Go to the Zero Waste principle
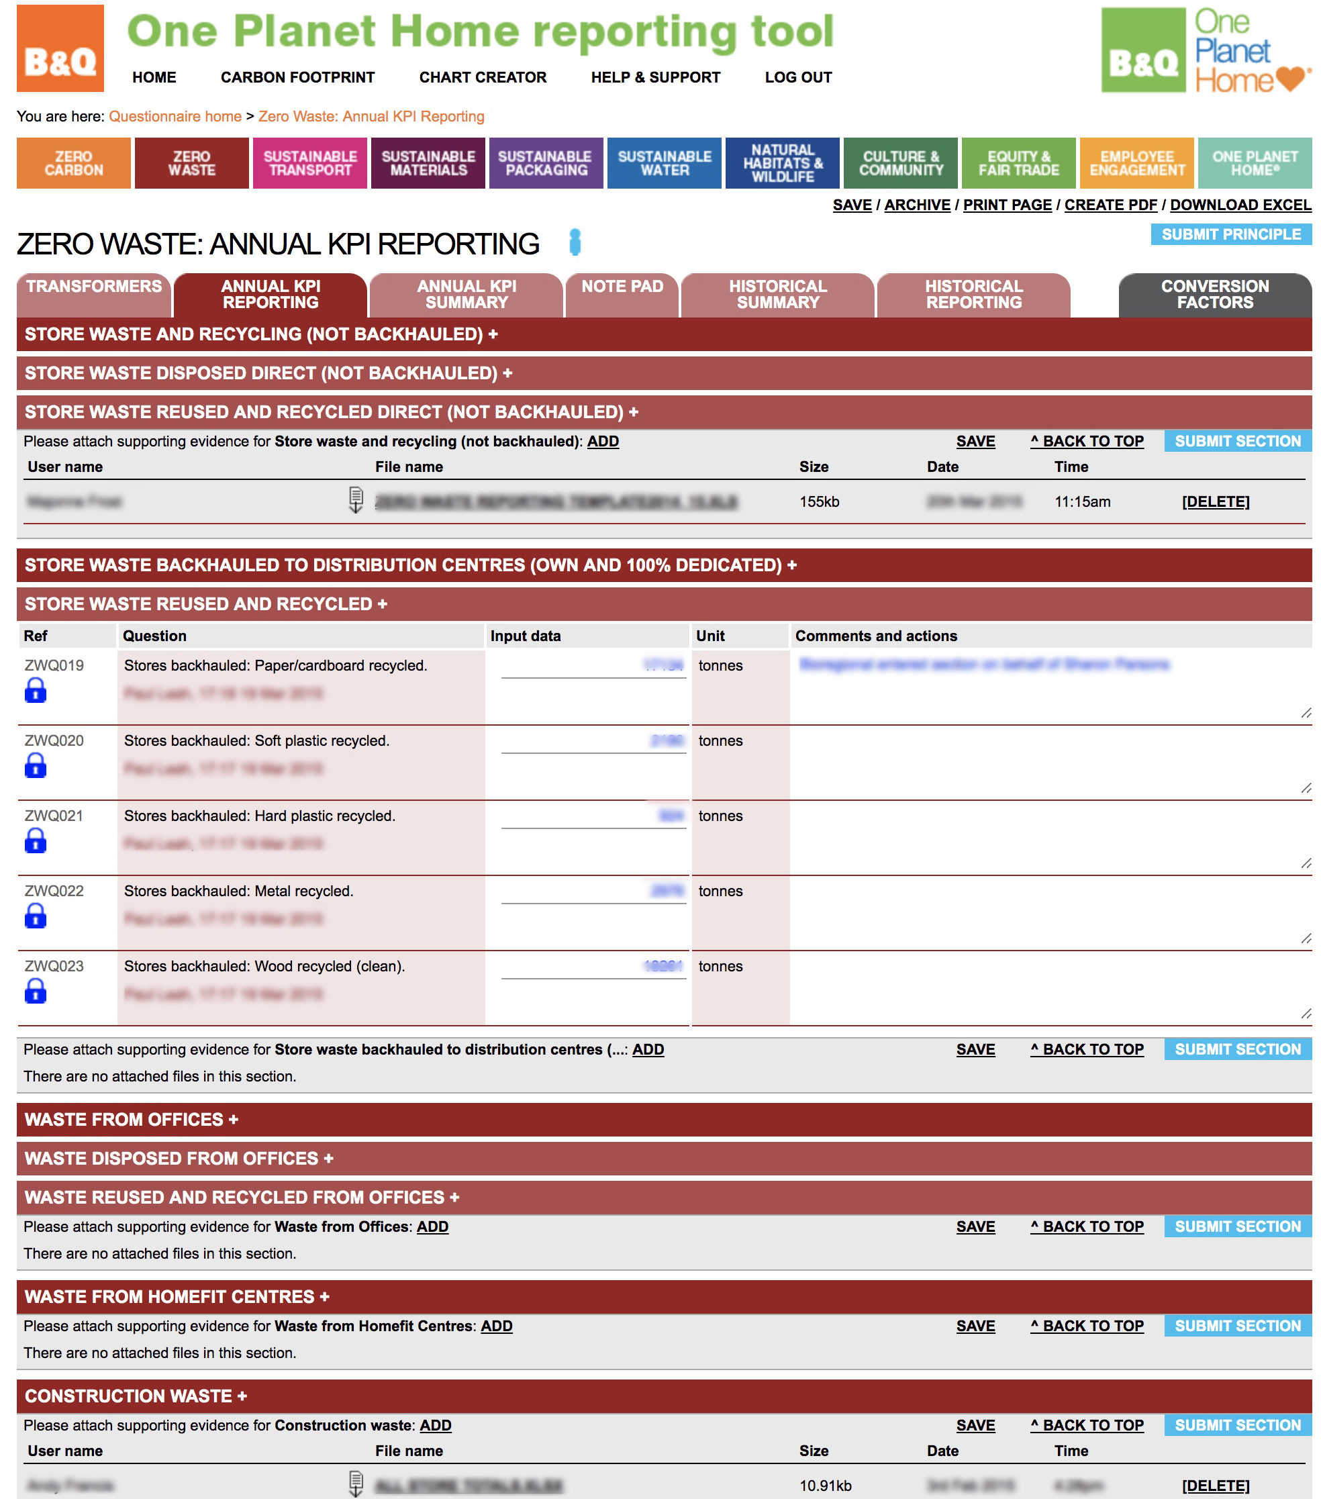 tap(191, 164)
